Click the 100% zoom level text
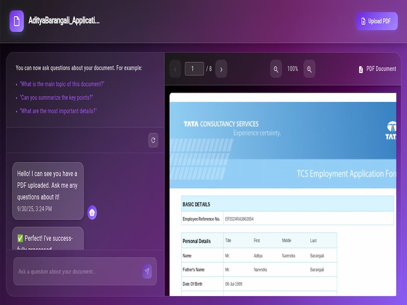Image resolution: width=407 pixels, height=305 pixels. (x=293, y=69)
